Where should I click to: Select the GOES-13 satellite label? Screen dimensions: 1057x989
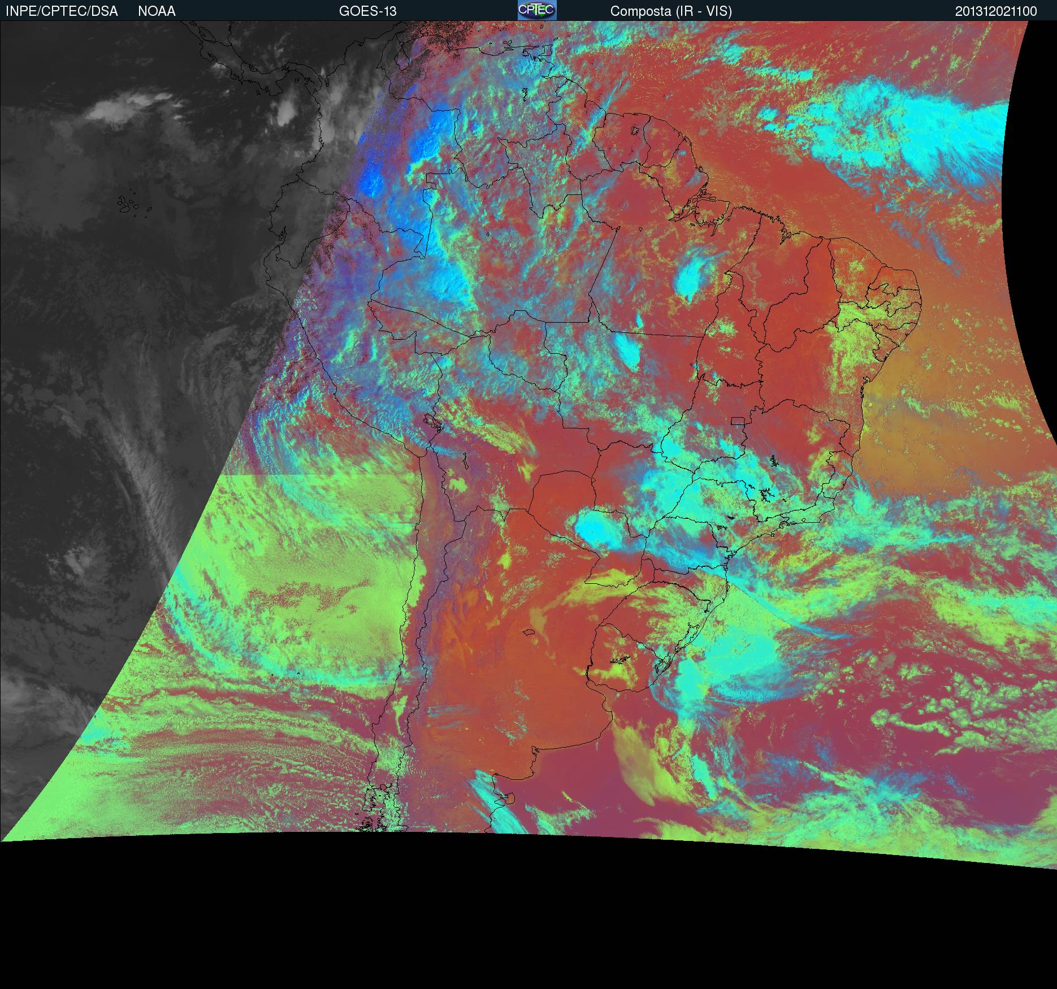point(367,11)
